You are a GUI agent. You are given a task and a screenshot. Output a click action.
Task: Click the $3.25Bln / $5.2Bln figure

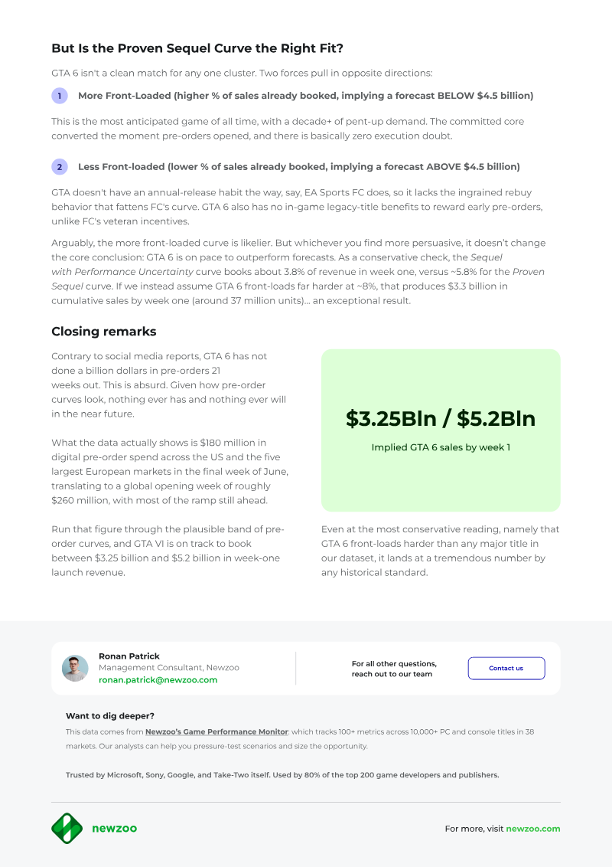tap(441, 419)
